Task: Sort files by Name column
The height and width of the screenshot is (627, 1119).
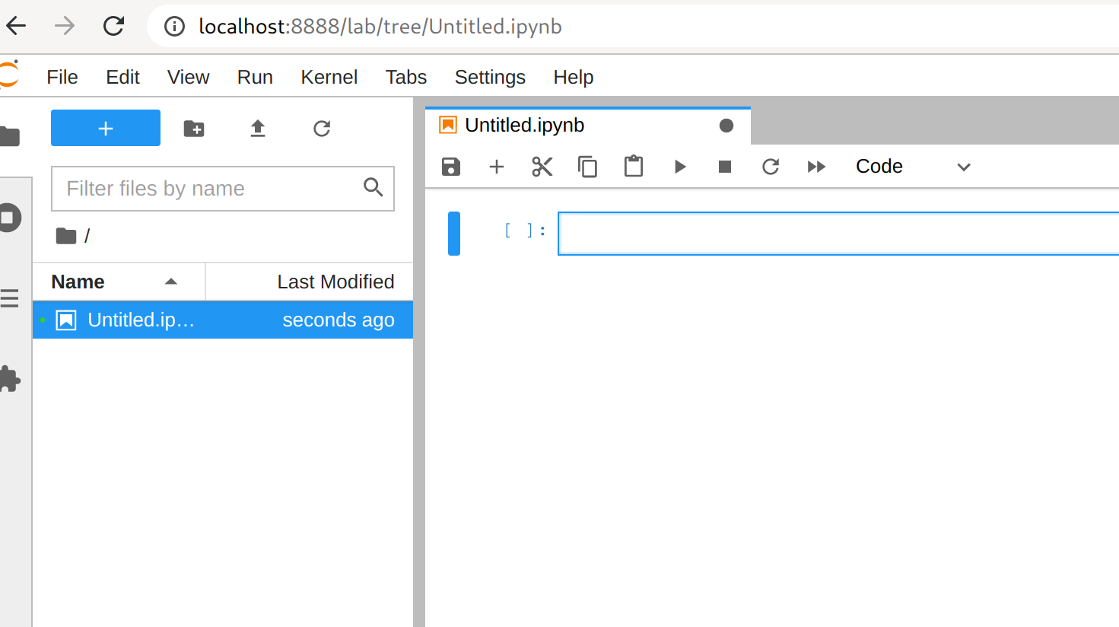Action: [x=119, y=282]
